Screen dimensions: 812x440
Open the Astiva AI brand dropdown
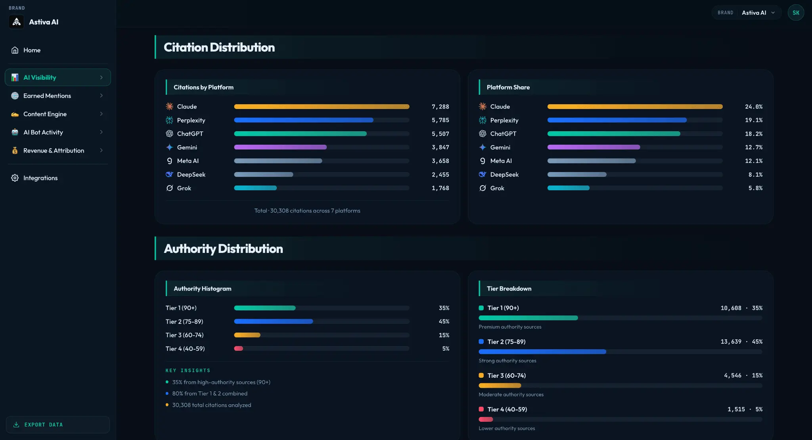point(747,13)
